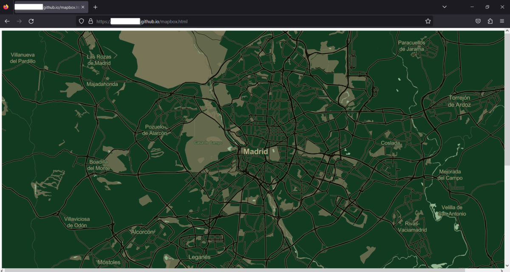View site security via the padlock icon

point(90,21)
